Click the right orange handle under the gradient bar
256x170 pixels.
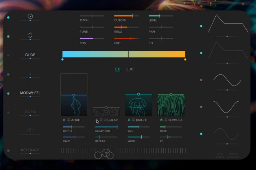click(x=185, y=59)
